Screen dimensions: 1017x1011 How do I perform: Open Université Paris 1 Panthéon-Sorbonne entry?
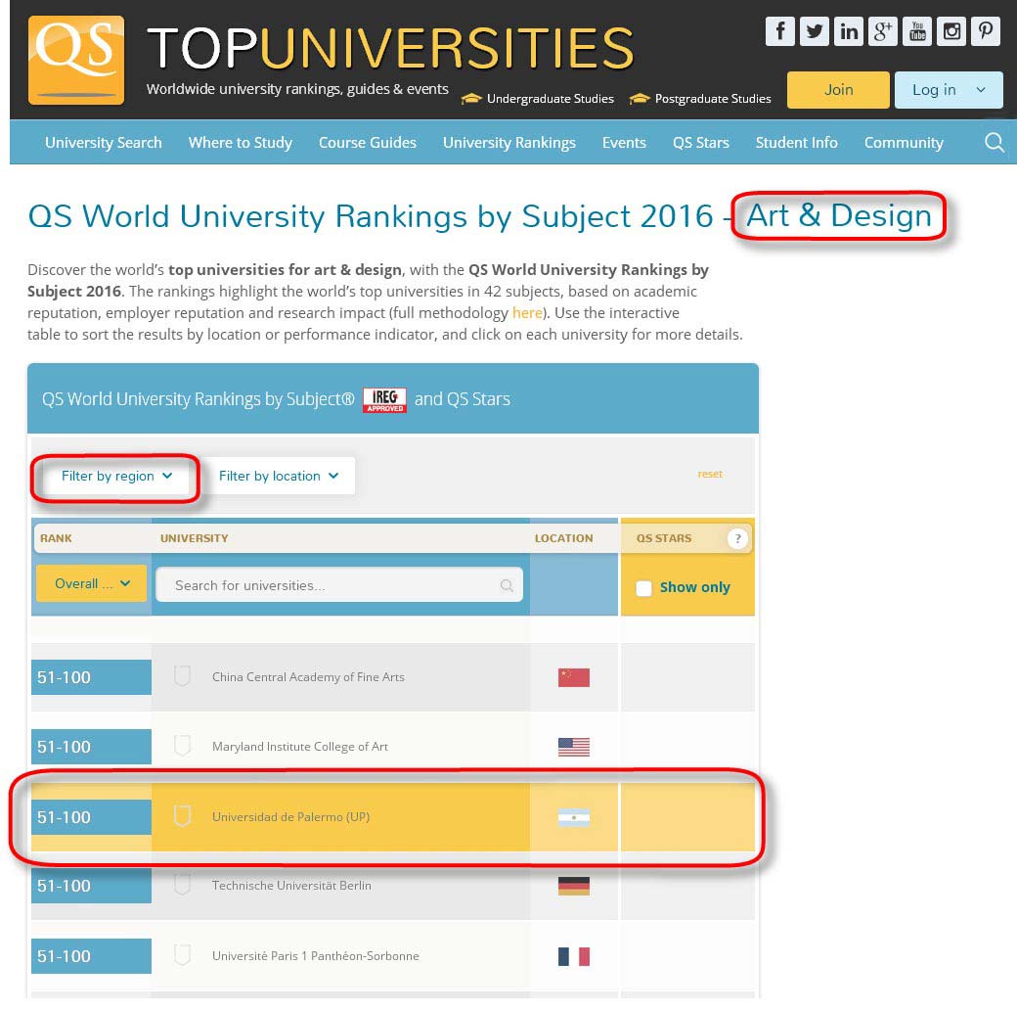click(x=315, y=956)
